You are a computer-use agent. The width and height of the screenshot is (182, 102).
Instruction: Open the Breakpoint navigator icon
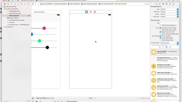[25, 4]
